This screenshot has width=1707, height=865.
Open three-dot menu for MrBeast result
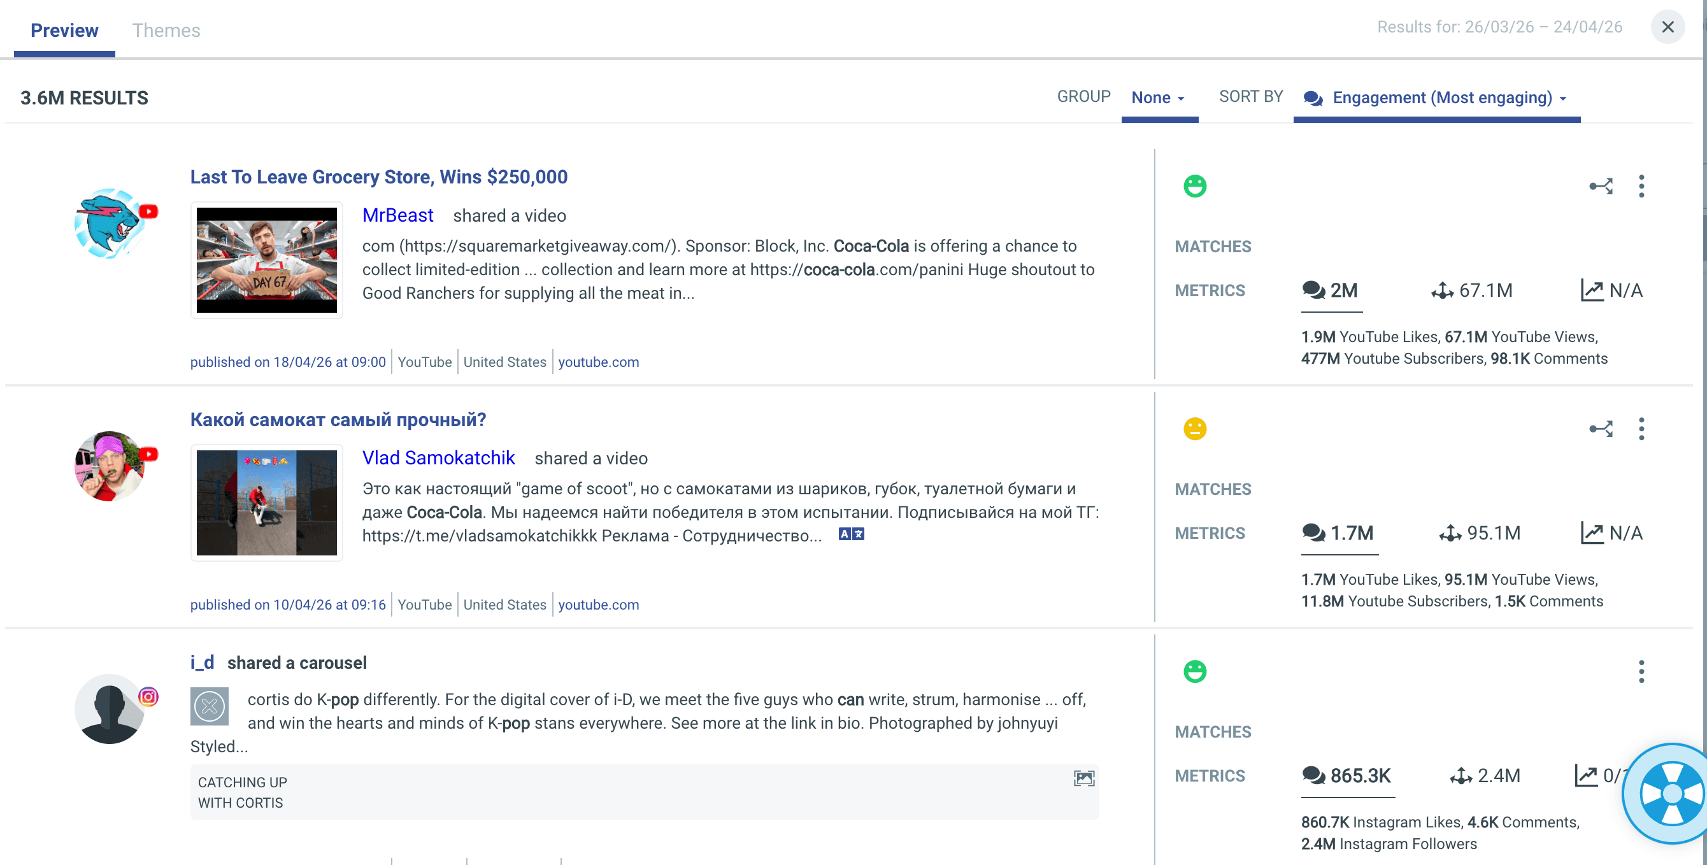pos(1641,186)
